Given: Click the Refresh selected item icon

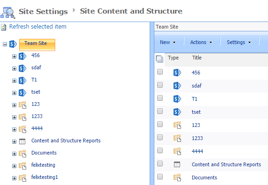Looking at the screenshot, I should pos(4,27).
